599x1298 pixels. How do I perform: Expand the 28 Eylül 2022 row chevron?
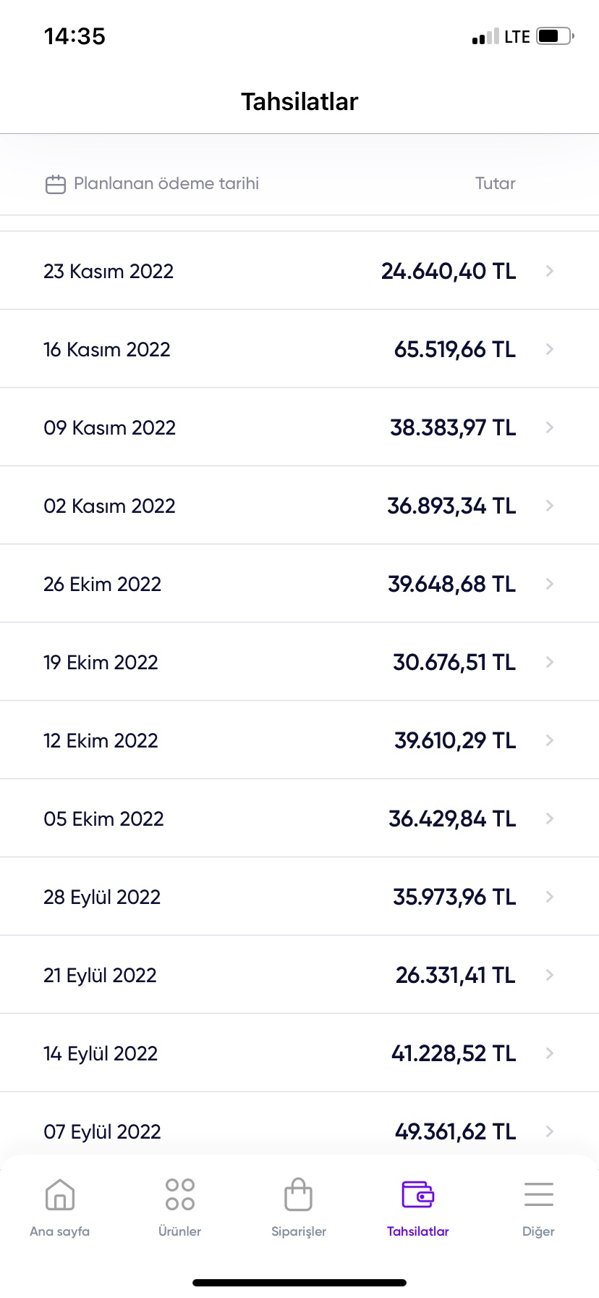[550, 897]
